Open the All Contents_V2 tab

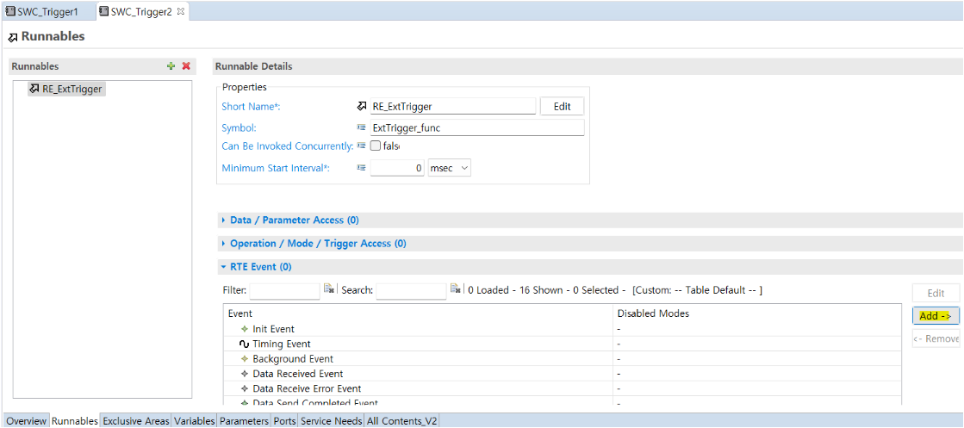[x=401, y=421]
